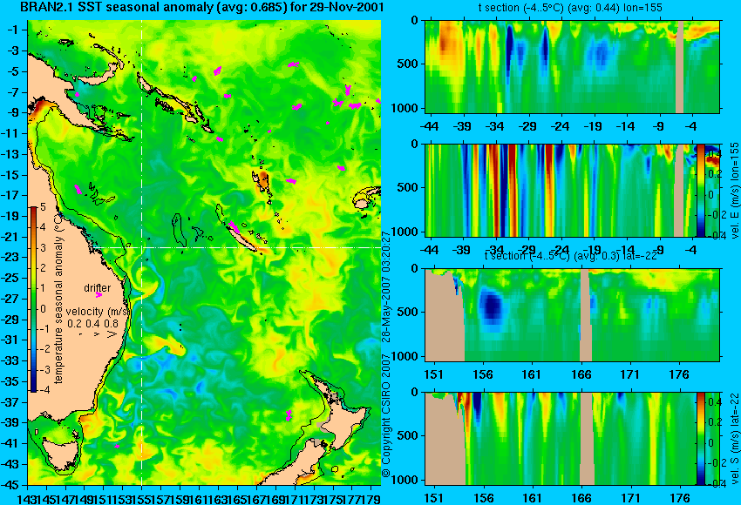
Task: Click the '-45' latitude label on main map axis
Action: click(x=11, y=485)
